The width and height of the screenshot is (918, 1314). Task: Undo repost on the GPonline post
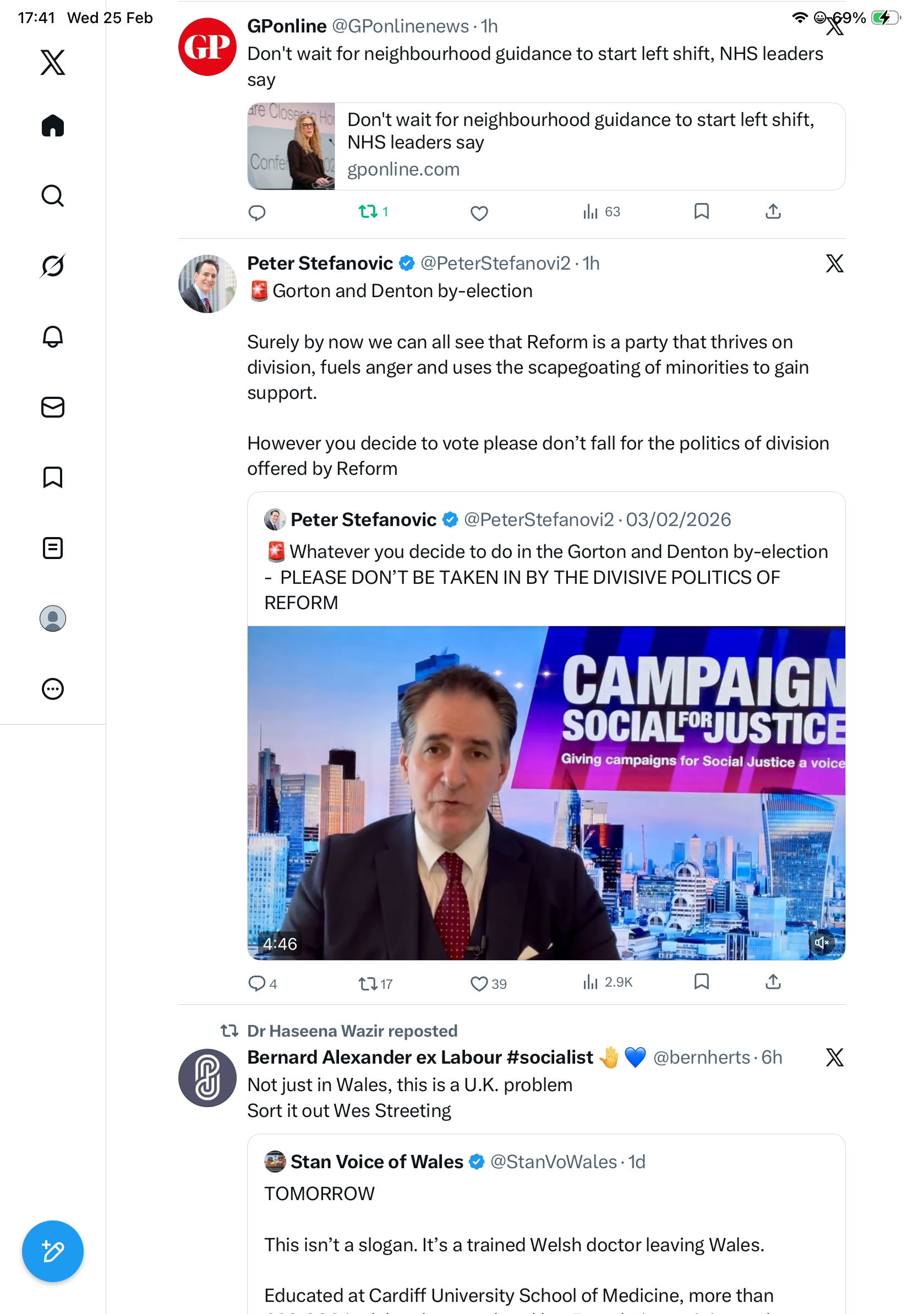(368, 212)
